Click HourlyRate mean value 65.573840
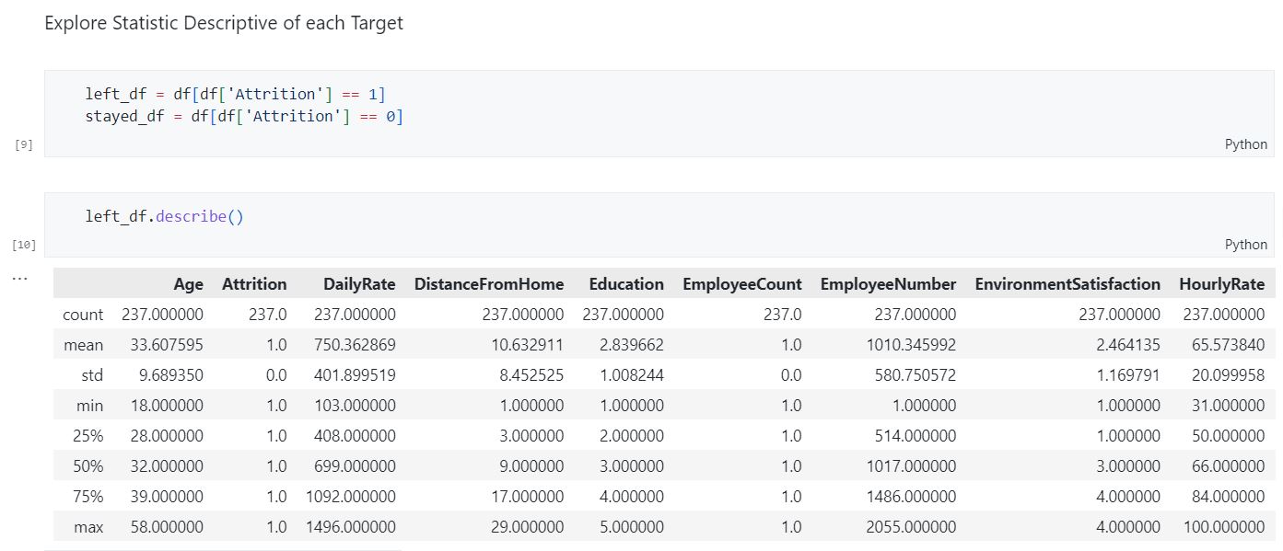Screen dimensions: 1283x551 point(1229,345)
